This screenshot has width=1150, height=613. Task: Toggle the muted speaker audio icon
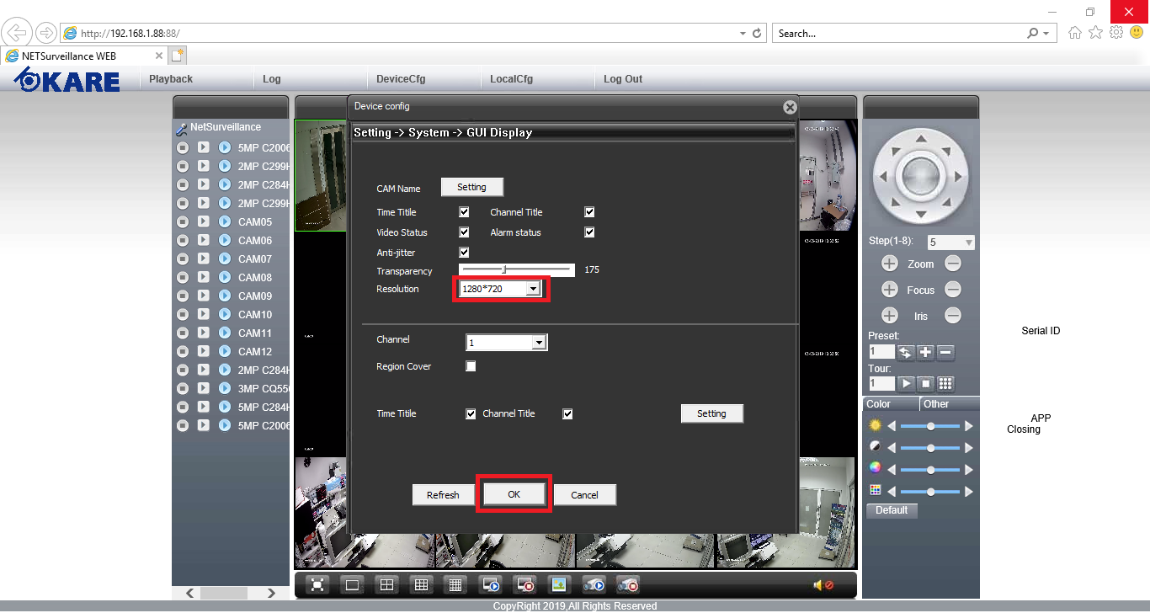coord(823,585)
